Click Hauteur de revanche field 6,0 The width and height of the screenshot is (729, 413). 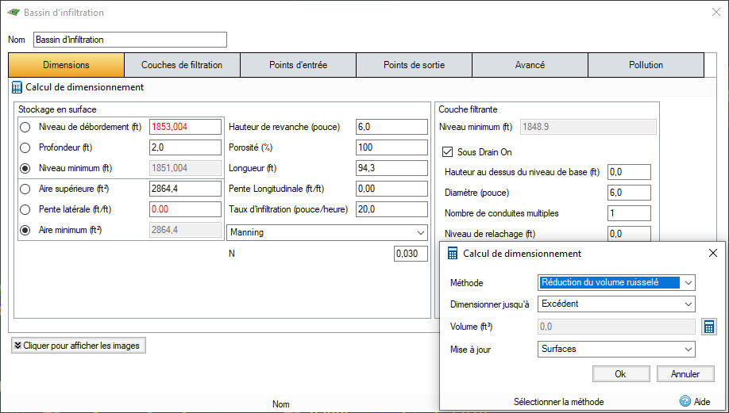coord(391,127)
